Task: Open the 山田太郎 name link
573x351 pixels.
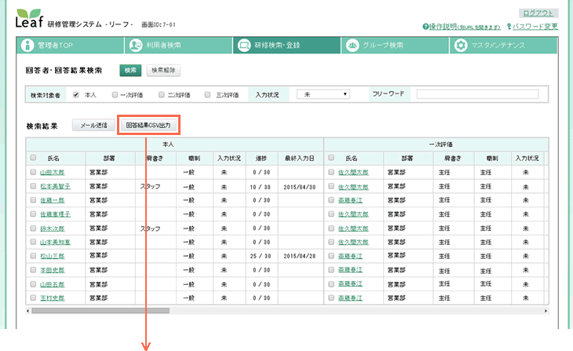Action: (x=53, y=172)
